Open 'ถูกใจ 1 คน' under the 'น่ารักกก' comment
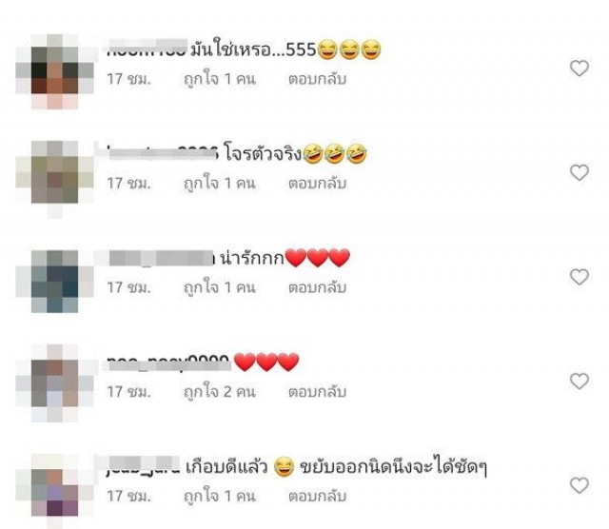 [220, 287]
